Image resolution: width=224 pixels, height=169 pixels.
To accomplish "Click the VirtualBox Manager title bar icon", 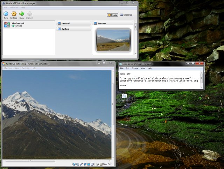I will 4,3.
